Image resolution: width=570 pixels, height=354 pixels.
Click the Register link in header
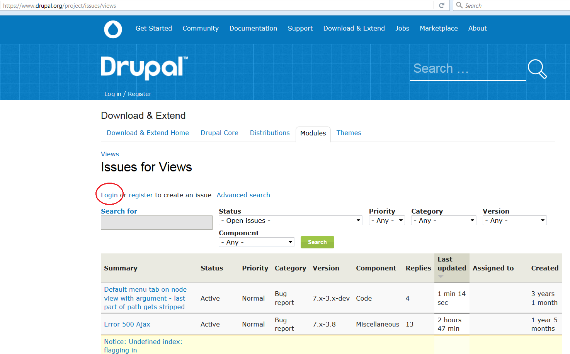(x=140, y=94)
